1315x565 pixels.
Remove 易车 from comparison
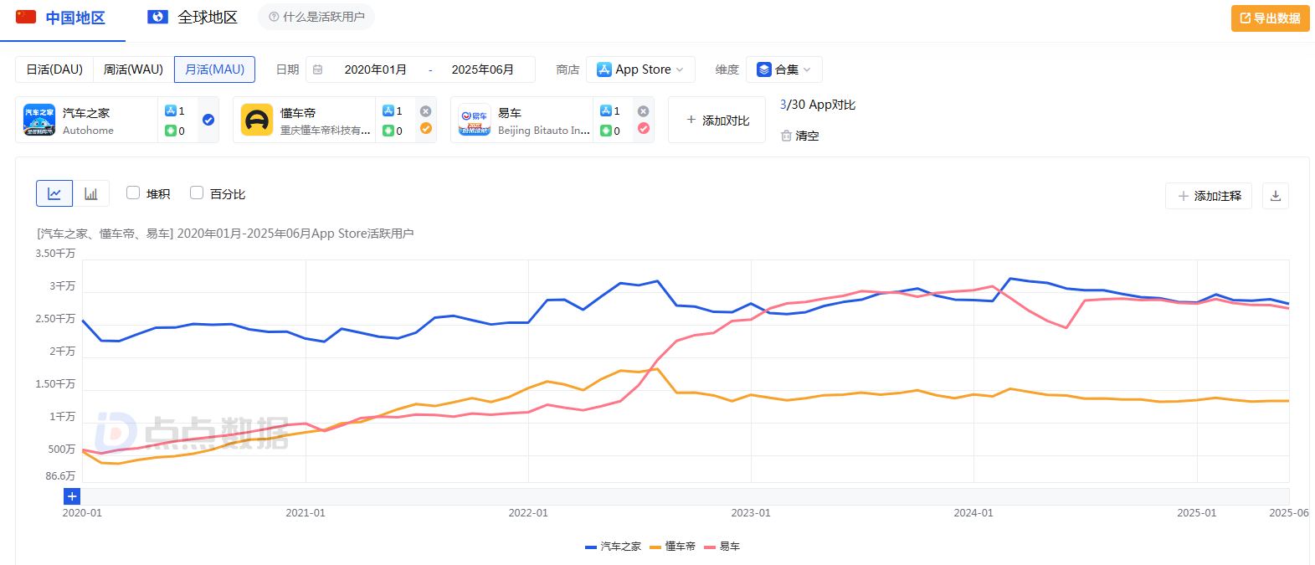click(x=644, y=111)
